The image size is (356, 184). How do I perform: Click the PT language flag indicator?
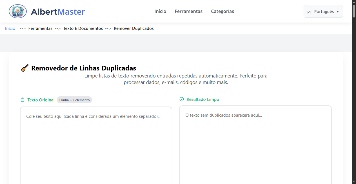point(310,12)
